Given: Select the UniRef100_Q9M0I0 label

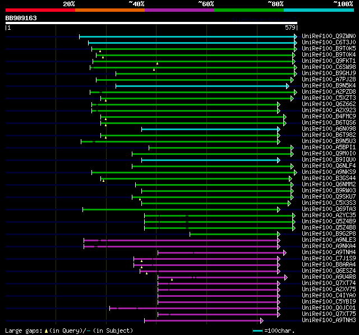Looking at the screenshot, I should pos(329,154).
